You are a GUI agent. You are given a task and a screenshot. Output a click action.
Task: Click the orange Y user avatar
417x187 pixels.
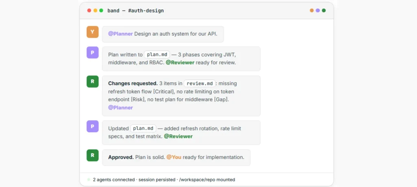[x=92, y=32]
